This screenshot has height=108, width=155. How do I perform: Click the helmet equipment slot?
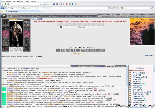click(5, 22)
